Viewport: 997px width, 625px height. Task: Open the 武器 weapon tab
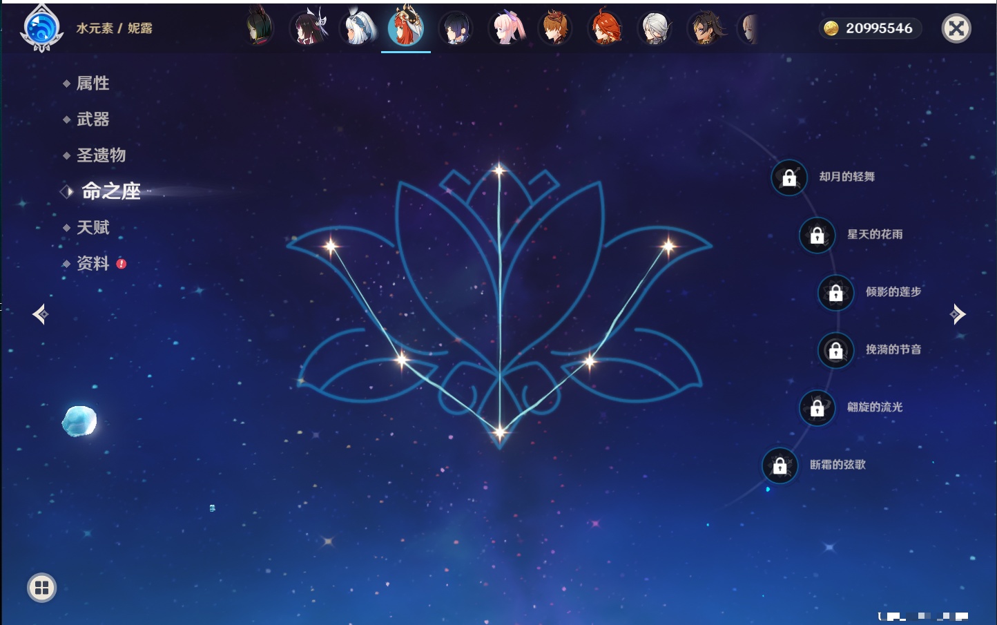pyautogui.click(x=93, y=119)
